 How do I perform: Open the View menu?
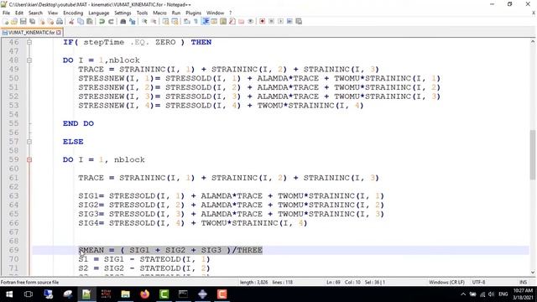click(x=52, y=13)
